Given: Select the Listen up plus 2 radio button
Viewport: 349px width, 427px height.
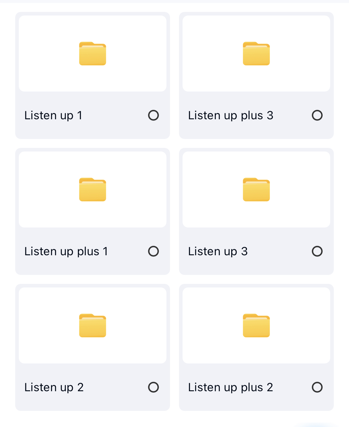Looking at the screenshot, I should click(x=317, y=387).
